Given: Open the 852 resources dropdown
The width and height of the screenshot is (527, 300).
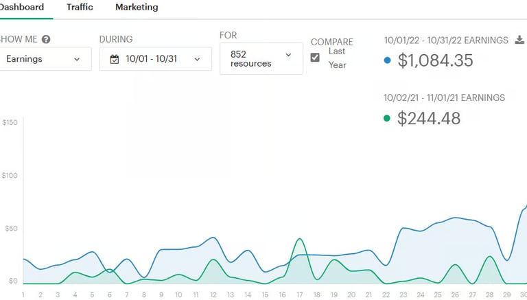Looking at the screenshot, I should pyautogui.click(x=261, y=58).
